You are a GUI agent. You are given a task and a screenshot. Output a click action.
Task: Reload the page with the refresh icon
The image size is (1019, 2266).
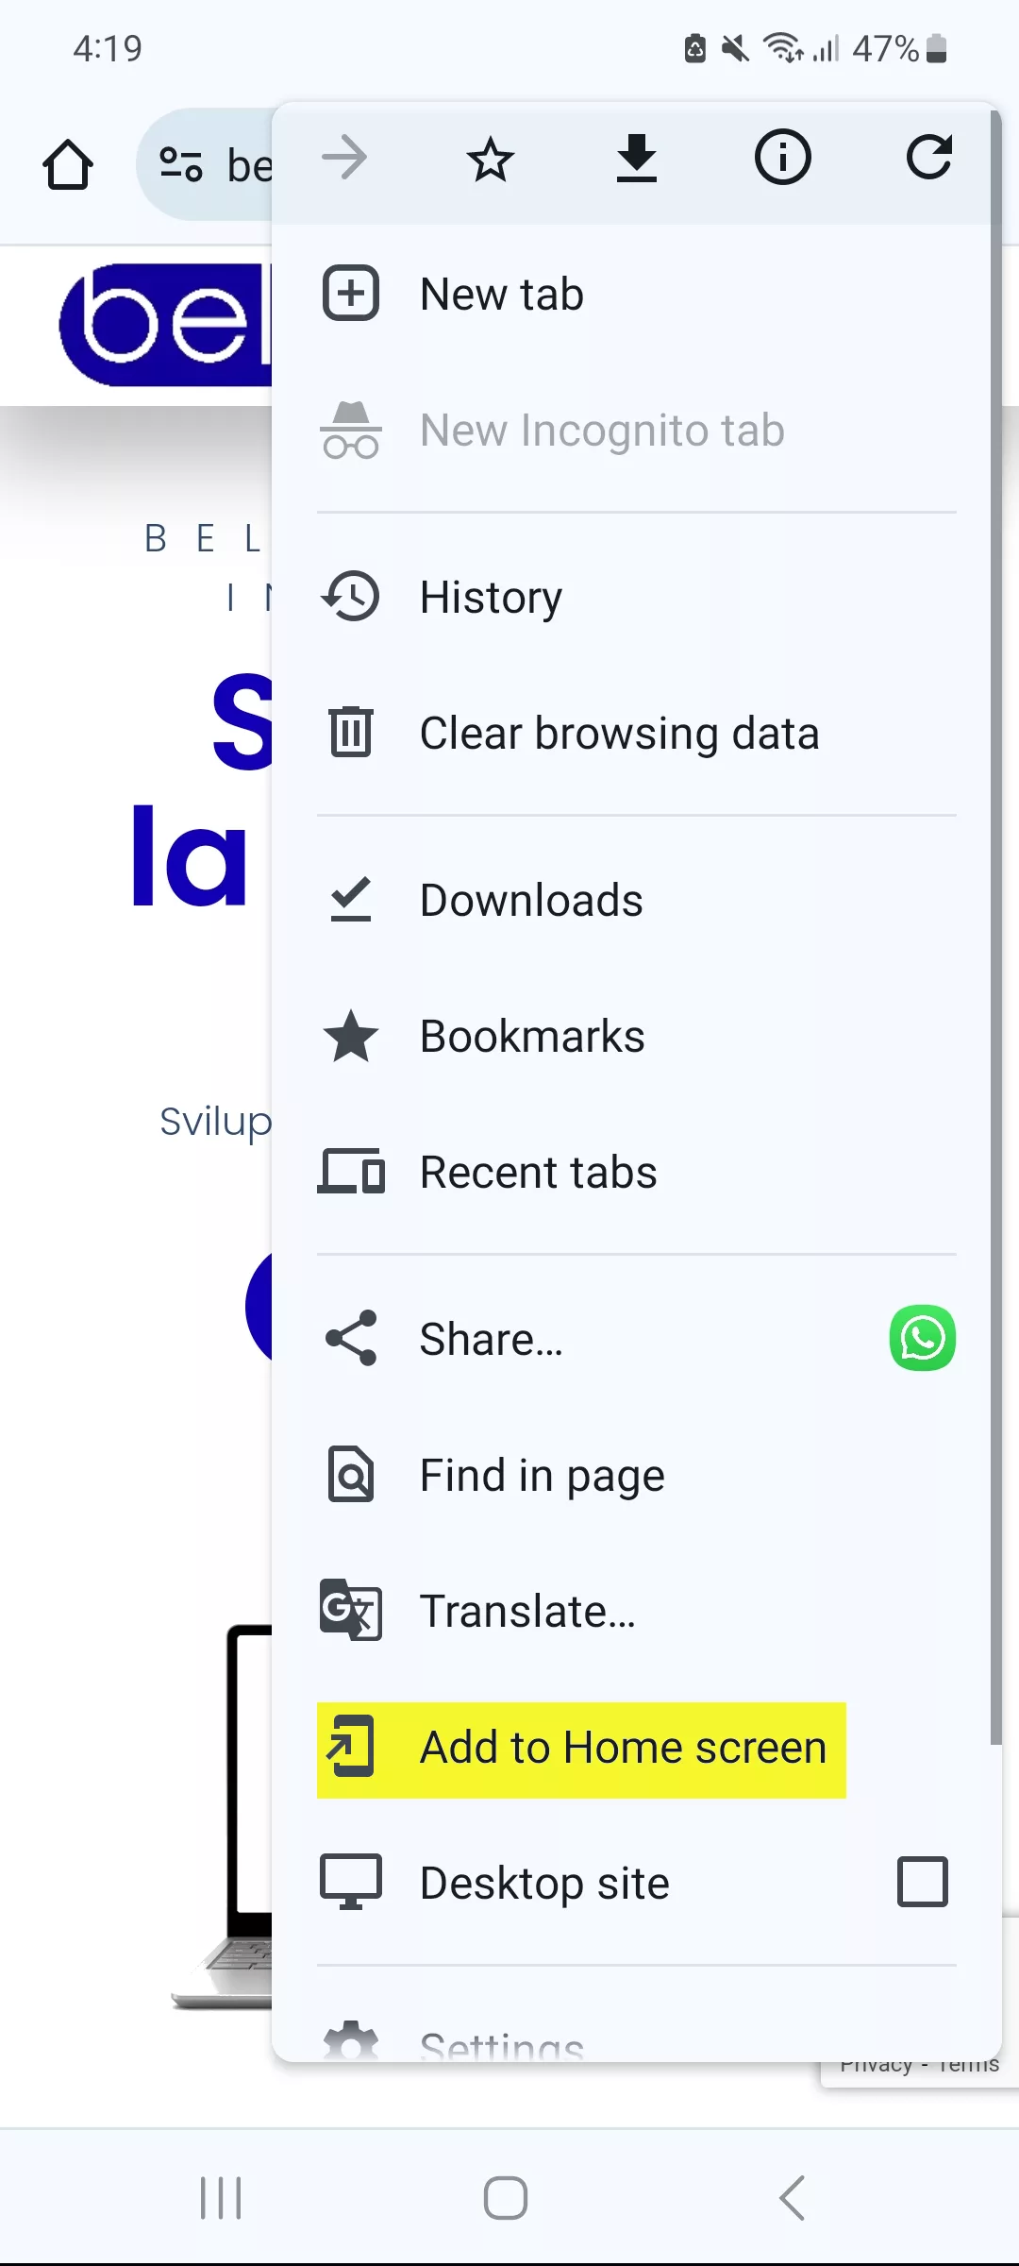(928, 158)
